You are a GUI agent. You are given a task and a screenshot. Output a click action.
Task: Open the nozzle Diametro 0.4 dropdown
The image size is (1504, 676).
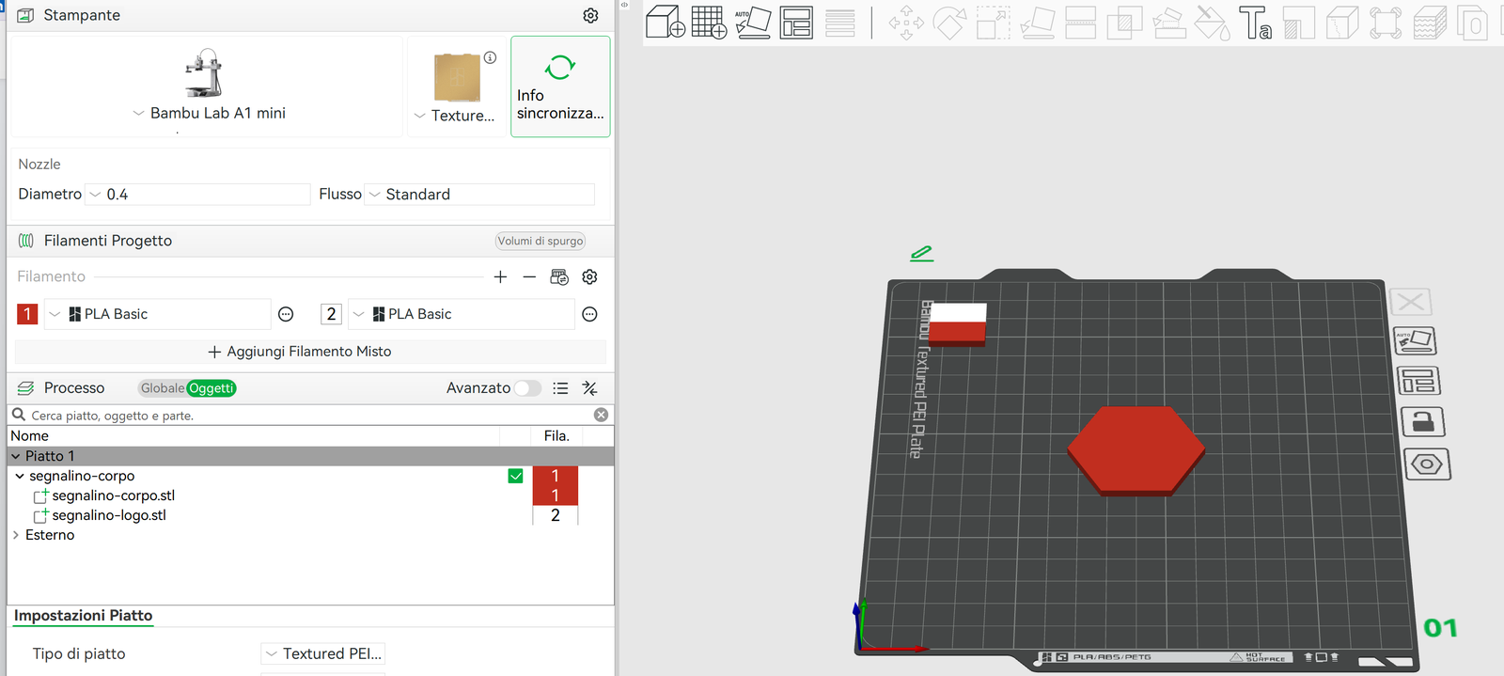(197, 194)
